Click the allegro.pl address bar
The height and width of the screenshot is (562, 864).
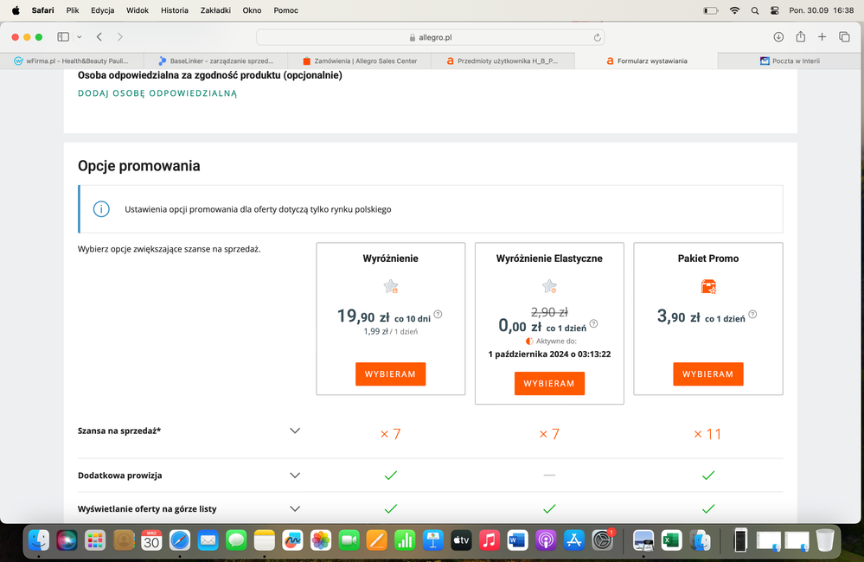[430, 37]
